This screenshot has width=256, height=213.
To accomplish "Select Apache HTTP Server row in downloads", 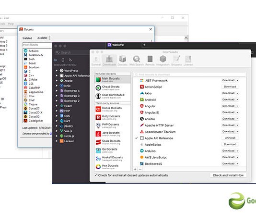I will [190, 125].
